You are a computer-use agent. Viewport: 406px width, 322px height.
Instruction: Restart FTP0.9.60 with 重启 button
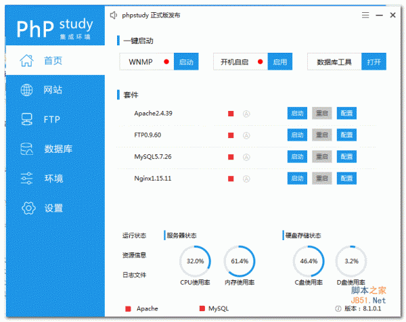tap(322, 135)
